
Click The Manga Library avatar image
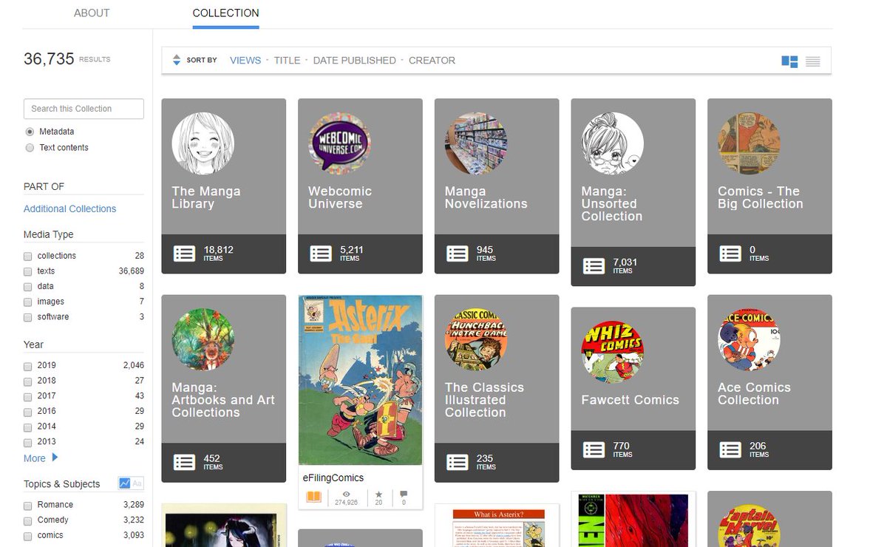203,143
